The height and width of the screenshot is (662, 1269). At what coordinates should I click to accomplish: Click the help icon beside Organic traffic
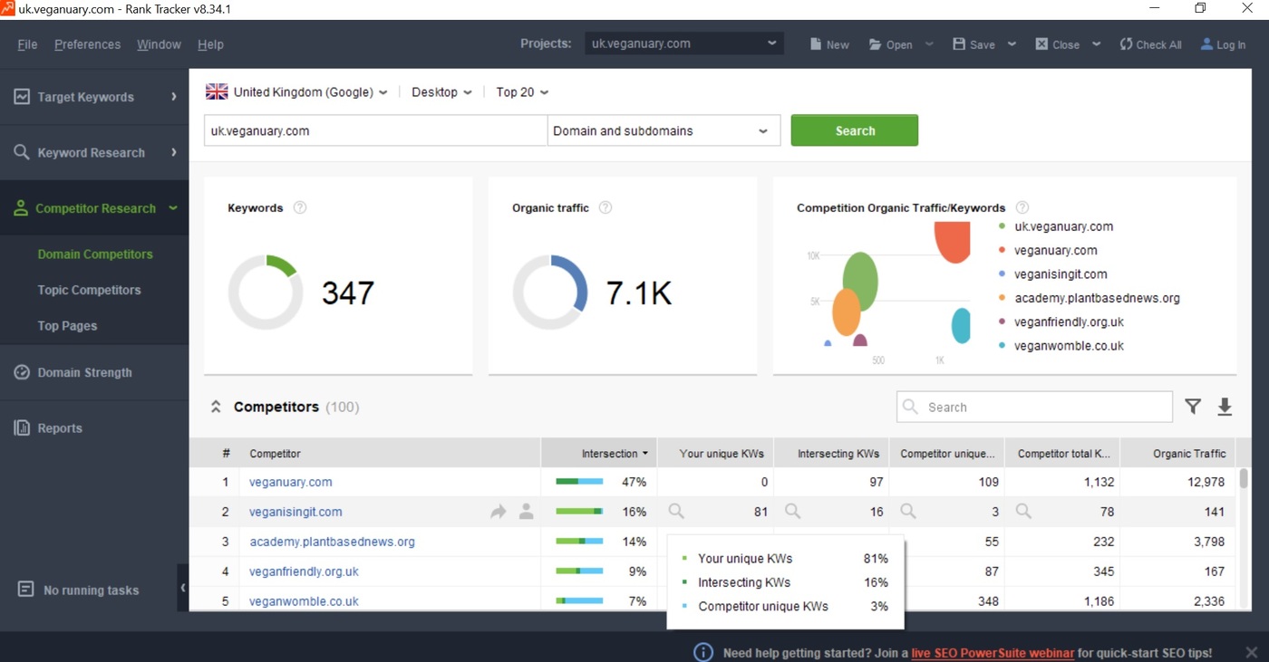605,207
